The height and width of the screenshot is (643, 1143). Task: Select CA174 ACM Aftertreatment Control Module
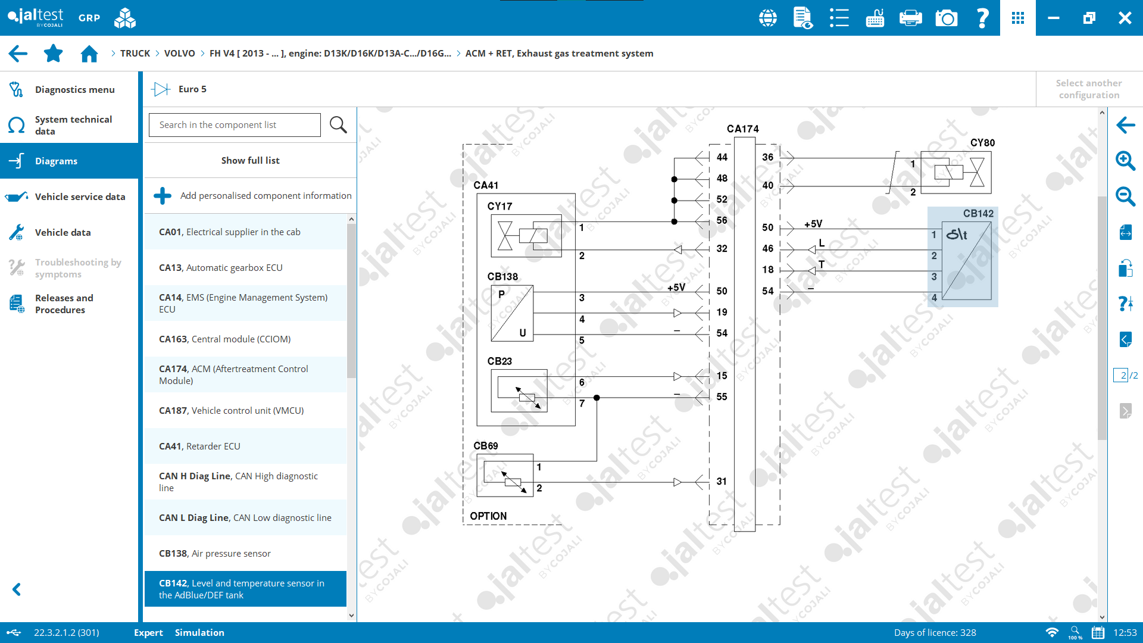coord(245,374)
